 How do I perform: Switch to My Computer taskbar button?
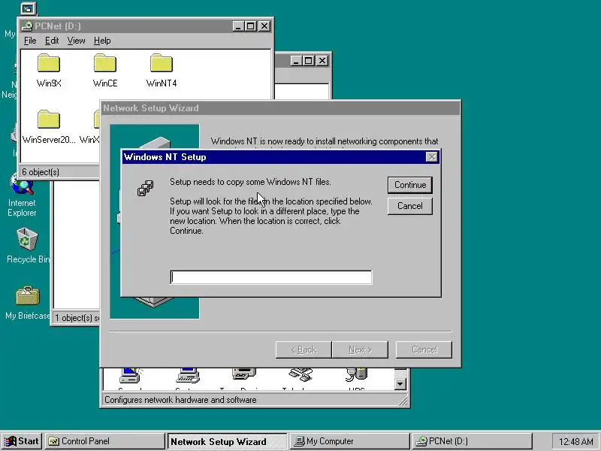click(349, 441)
